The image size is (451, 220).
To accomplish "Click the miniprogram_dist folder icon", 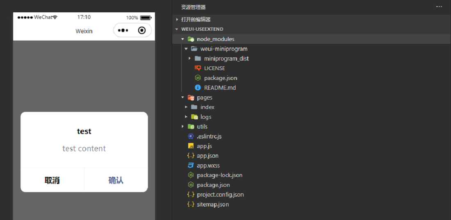I will point(198,58).
